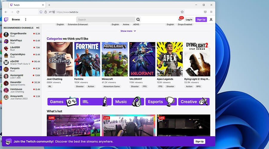Open a new browser tab

[49, 5]
